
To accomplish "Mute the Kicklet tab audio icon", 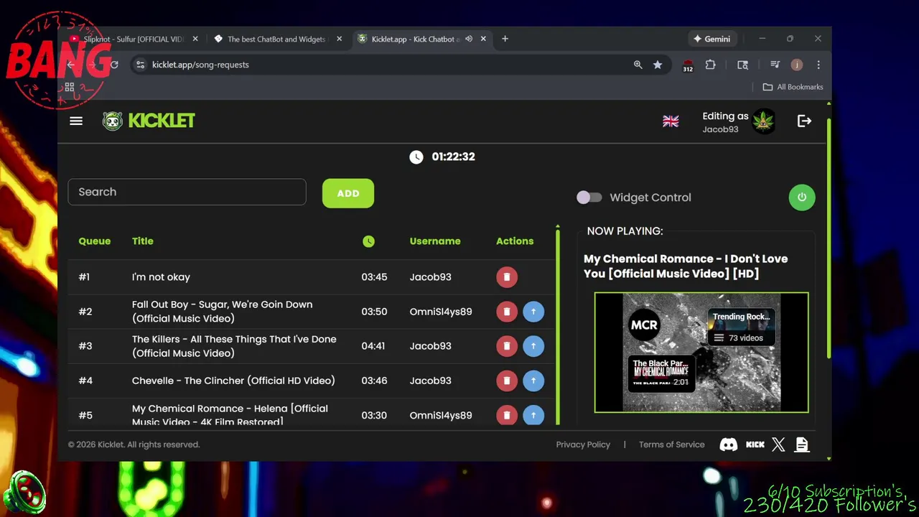I will pyautogui.click(x=469, y=39).
